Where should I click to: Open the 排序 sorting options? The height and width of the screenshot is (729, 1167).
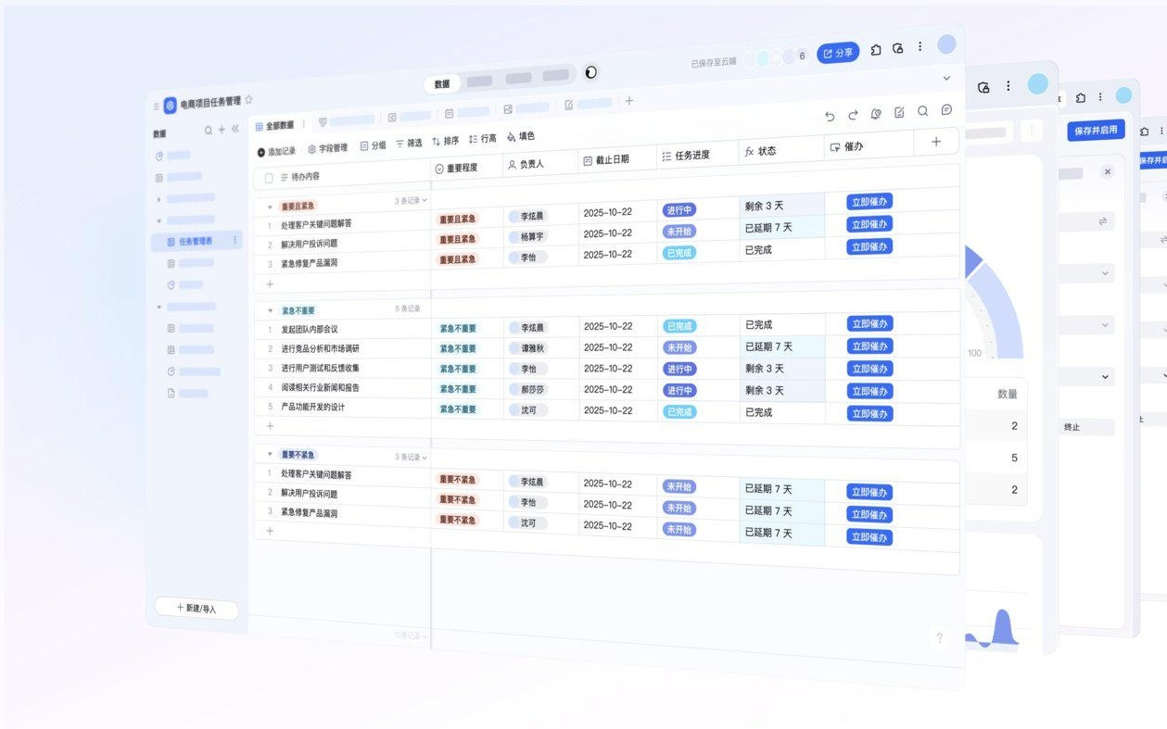(447, 140)
